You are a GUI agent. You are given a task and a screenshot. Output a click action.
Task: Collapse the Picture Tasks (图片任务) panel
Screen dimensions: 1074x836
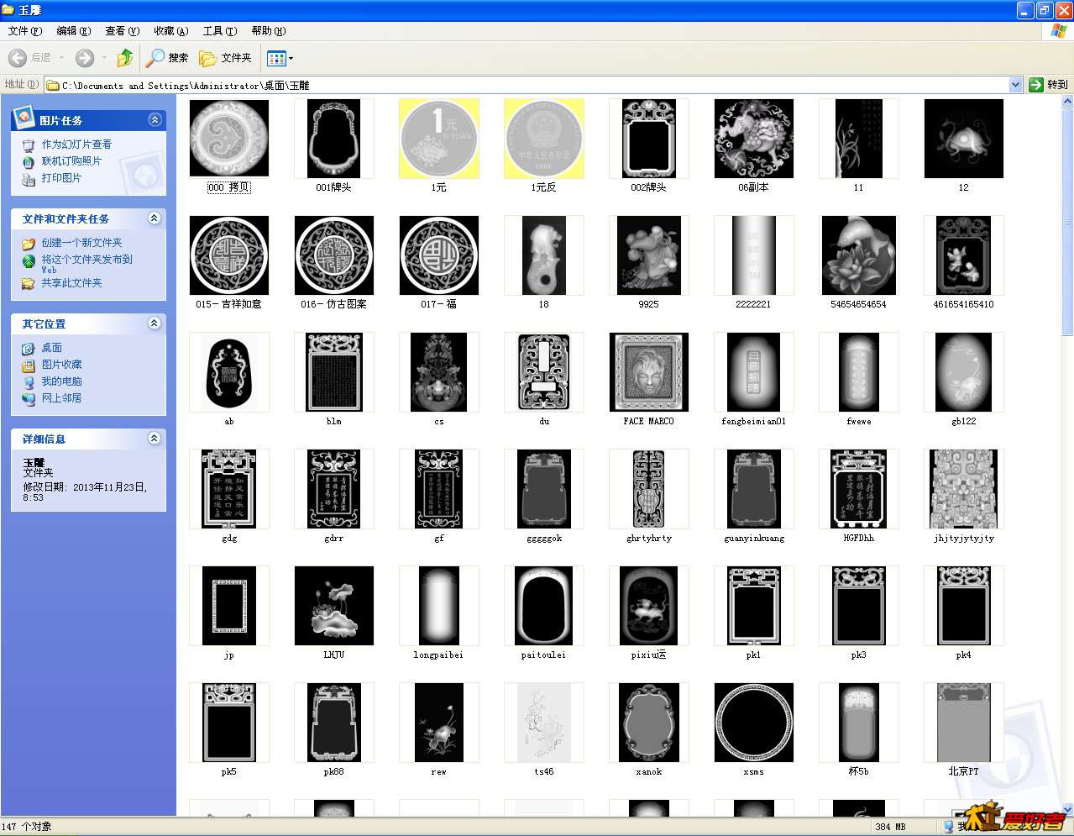pyautogui.click(x=155, y=120)
